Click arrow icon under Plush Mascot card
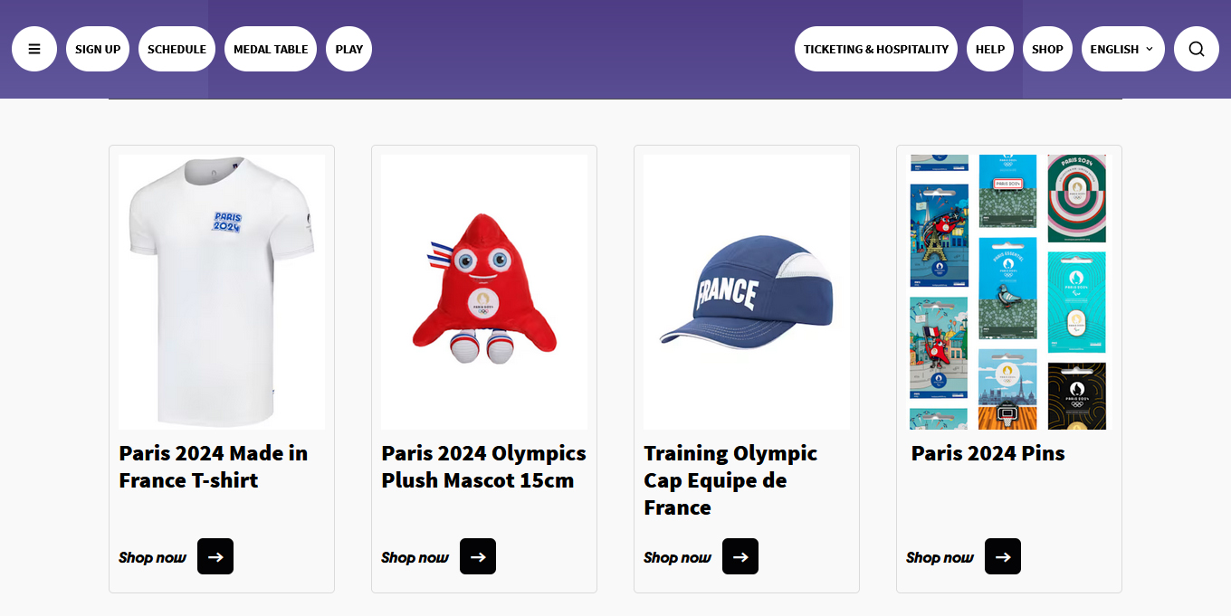This screenshot has height=616, width=1231. (478, 556)
